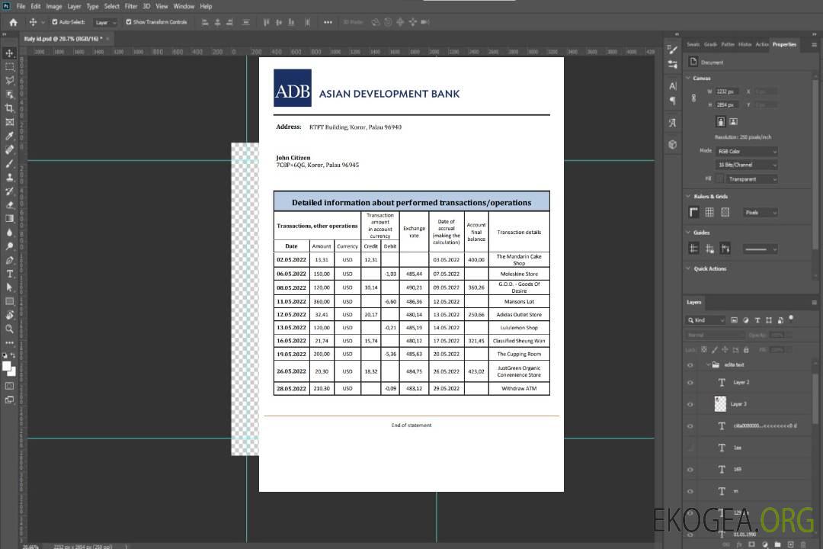Select the Eyedropper tool
This screenshot has width=823, height=549.
tap(10, 136)
